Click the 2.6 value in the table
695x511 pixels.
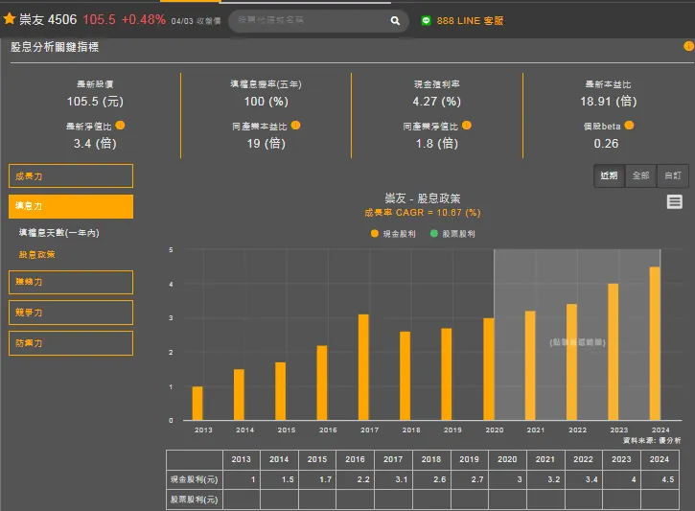(x=439, y=479)
